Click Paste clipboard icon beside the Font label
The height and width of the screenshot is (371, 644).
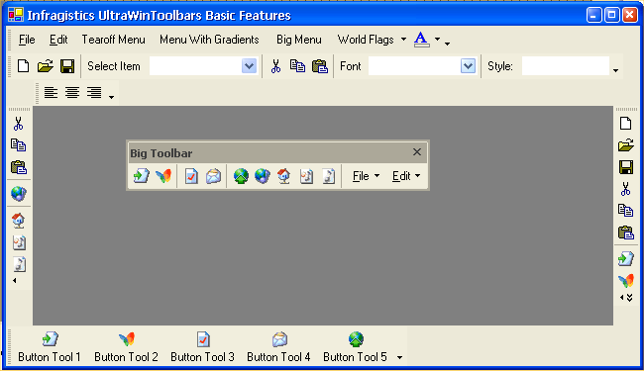pyautogui.click(x=320, y=66)
